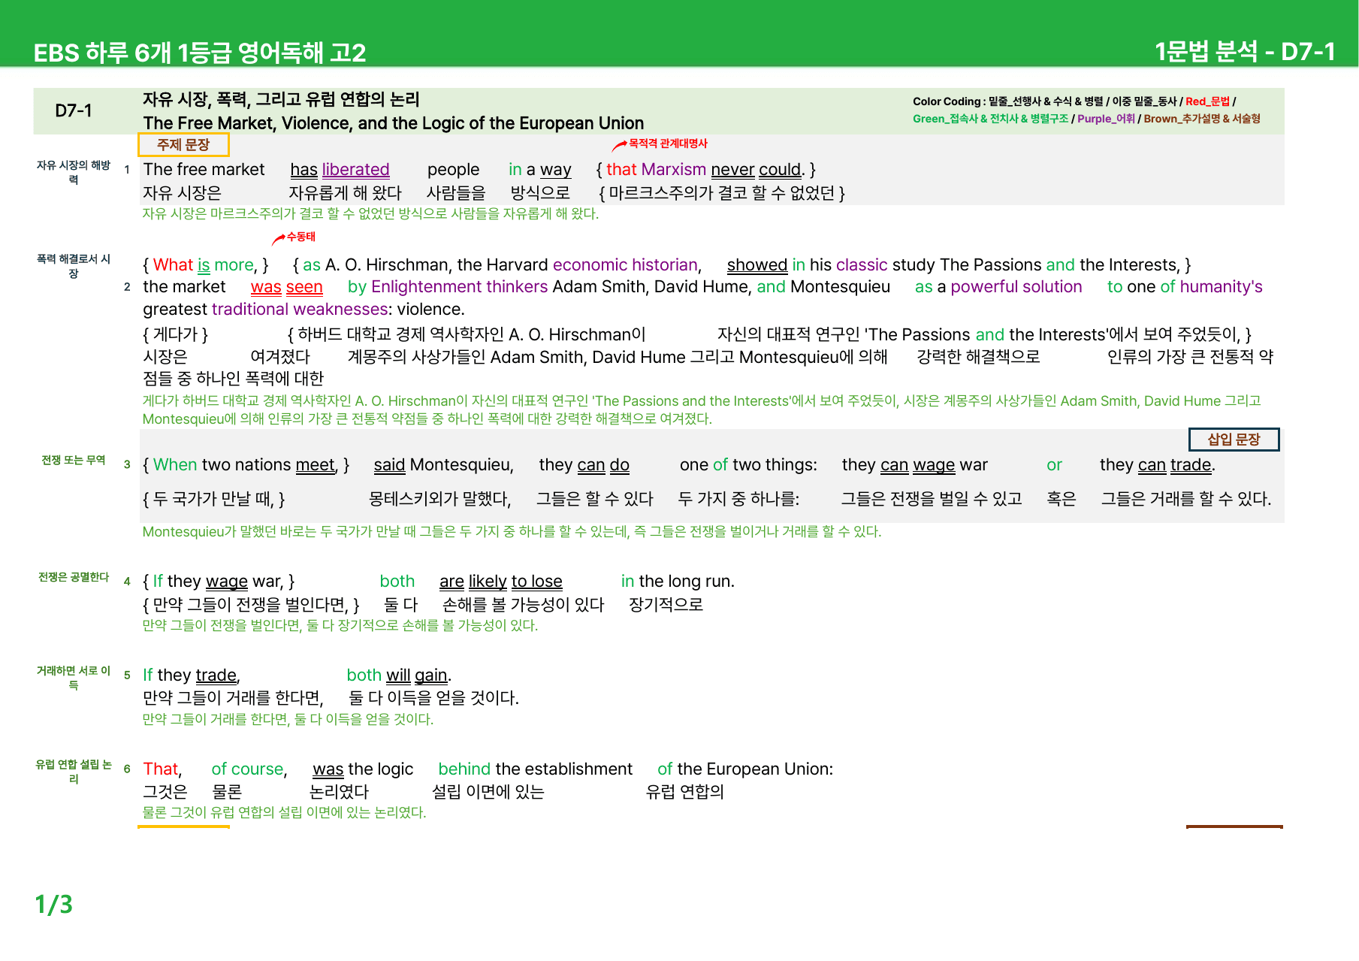
Task: Click the sidebar note '유럽 연합 설립 논리'
Action: click(x=74, y=772)
